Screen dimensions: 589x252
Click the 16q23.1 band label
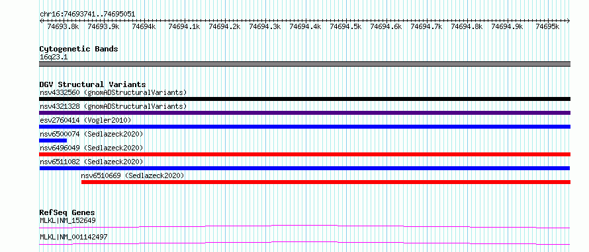(x=54, y=57)
